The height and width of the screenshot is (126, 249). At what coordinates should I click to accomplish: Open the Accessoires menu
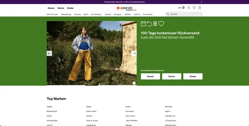pos(96,14)
